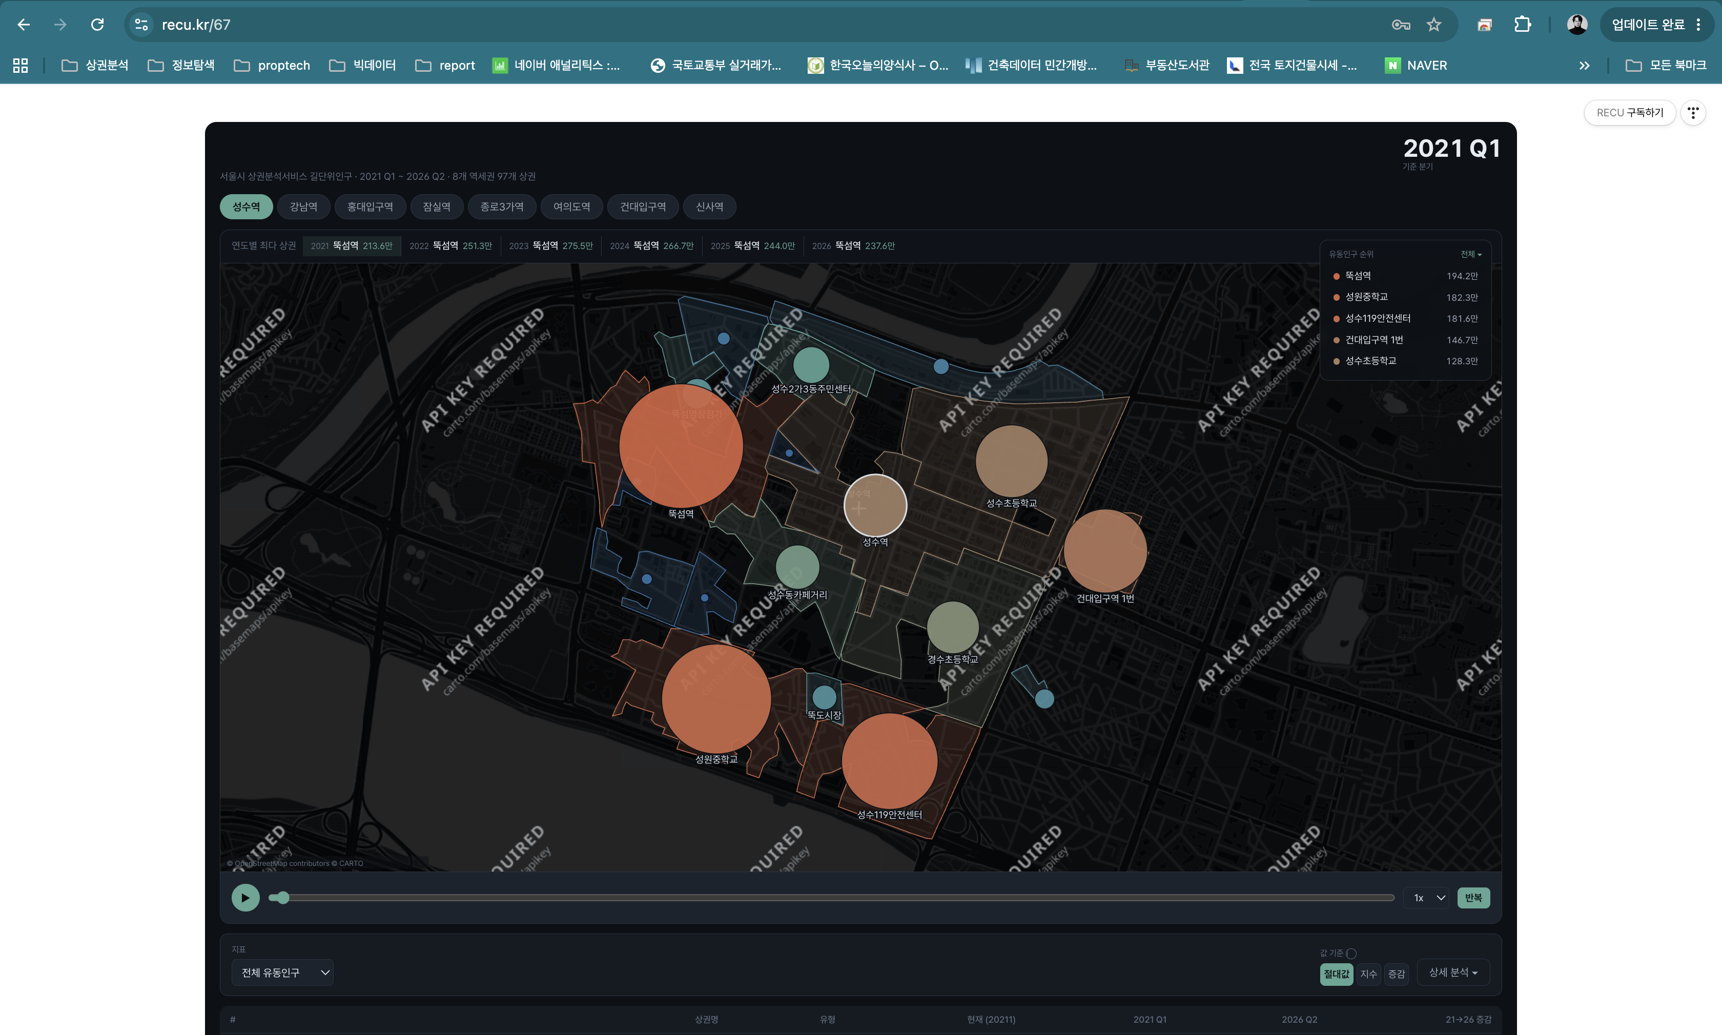1722x1035 pixels.
Task: Select the 홍대입구역 station tab
Action: pyautogui.click(x=370, y=206)
